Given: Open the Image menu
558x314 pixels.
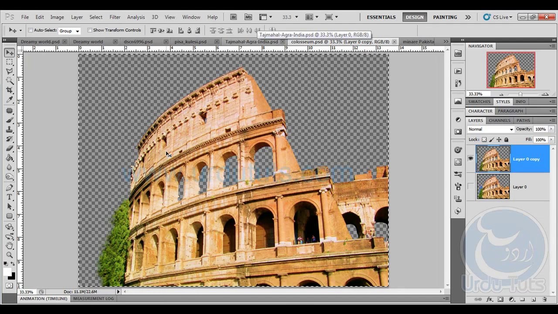Looking at the screenshot, I should (x=57, y=17).
